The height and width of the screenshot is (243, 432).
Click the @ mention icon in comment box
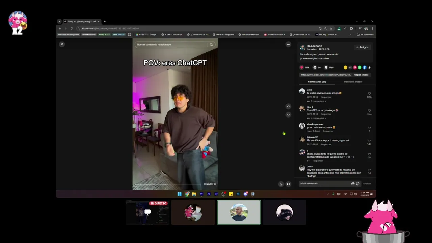[x=353, y=184]
